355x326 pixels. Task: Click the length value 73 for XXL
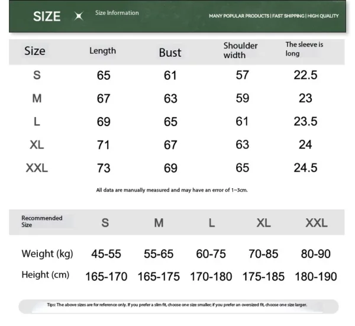(x=104, y=169)
